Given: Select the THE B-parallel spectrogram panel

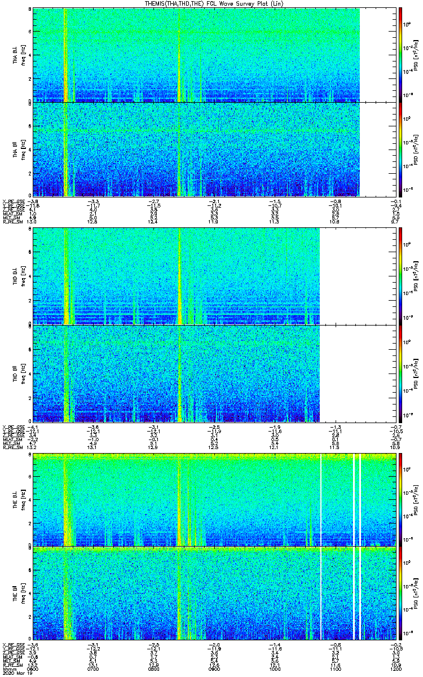Looking at the screenshot, I should [x=213, y=594].
